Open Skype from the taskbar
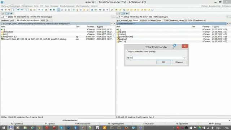 point(61,128)
